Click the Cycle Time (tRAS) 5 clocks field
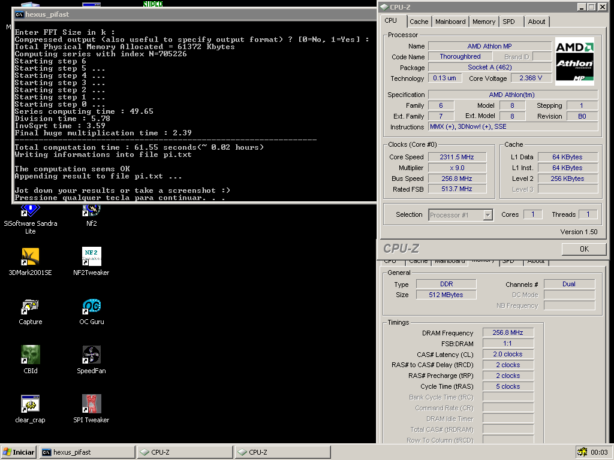The width and height of the screenshot is (614, 460). coord(508,386)
